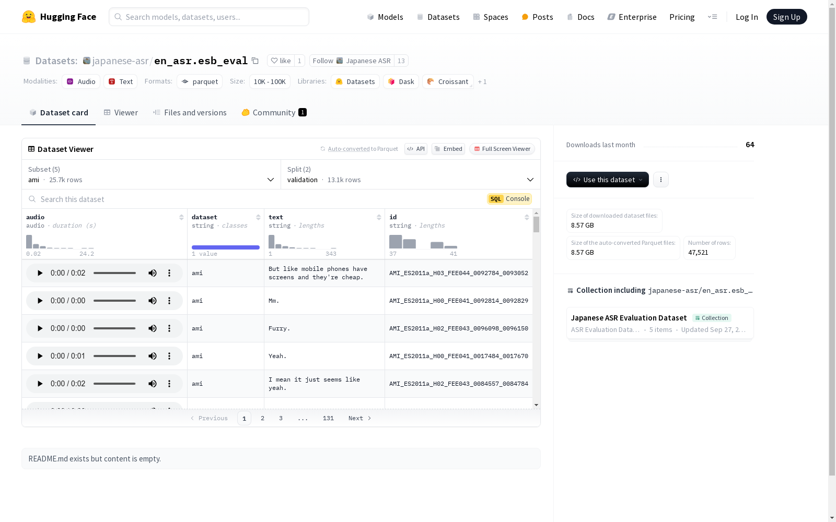This screenshot has width=836, height=522.
Task: Like this dataset with the heart button
Action: click(281, 61)
